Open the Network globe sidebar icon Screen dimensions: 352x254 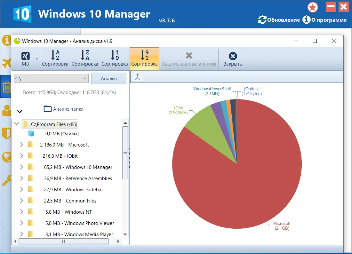[7, 157]
